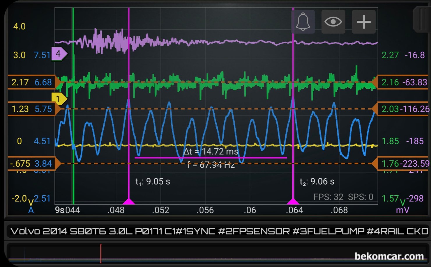Tap the yellow V unit label
The image size is (431, 267).
pos(31,202)
